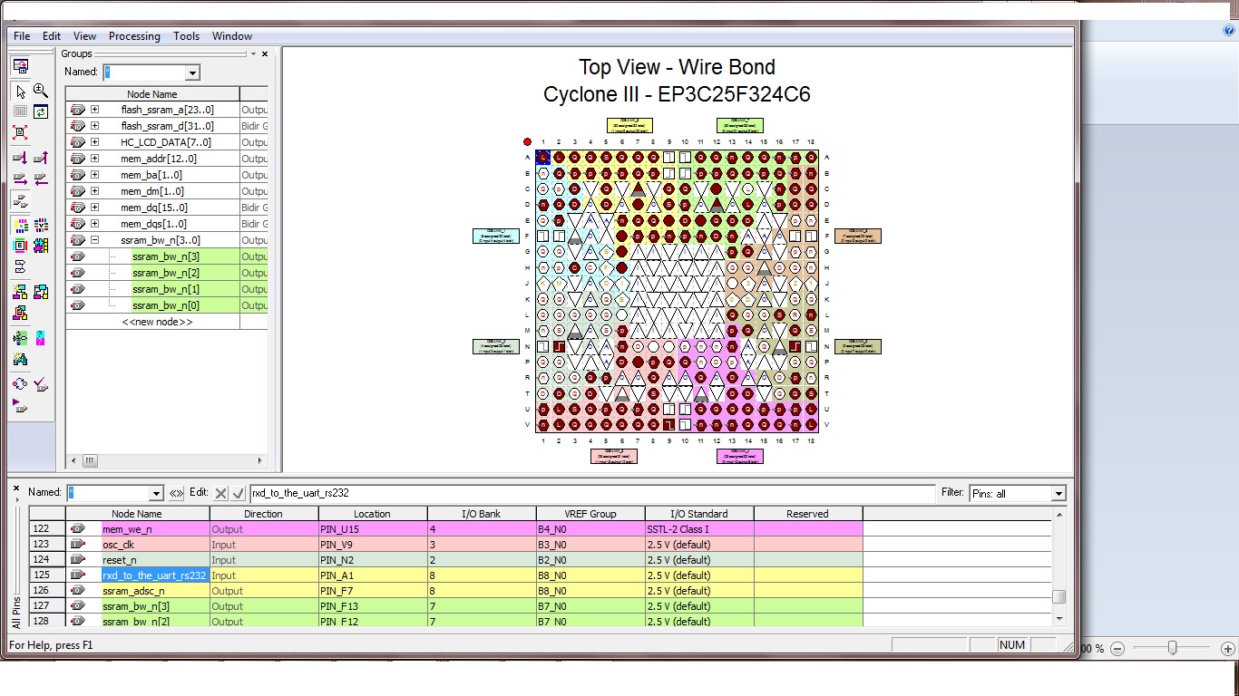Click the gray grid full-screen toolbar icon

pyautogui.click(x=20, y=111)
